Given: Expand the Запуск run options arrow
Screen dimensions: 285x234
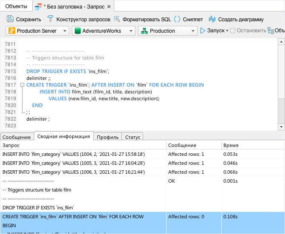Looking at the screenshot, I should 227,31.
